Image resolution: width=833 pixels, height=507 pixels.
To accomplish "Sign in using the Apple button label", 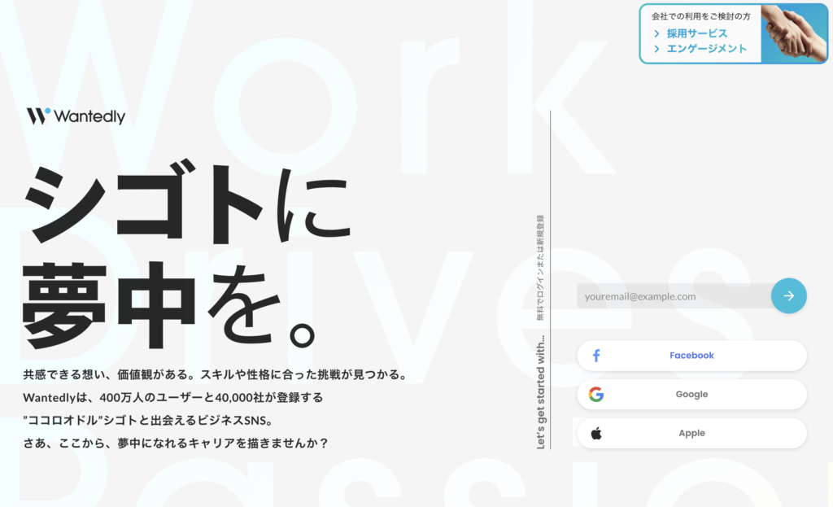I will tap(691, 434).
